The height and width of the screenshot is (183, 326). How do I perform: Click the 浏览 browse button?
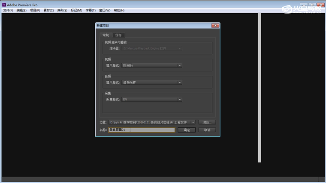[207, 122]
